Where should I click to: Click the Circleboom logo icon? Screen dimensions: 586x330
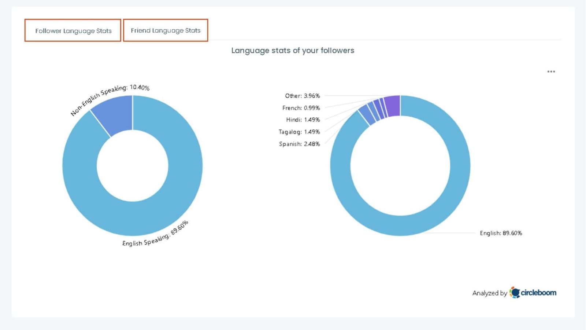coord(514,293)
